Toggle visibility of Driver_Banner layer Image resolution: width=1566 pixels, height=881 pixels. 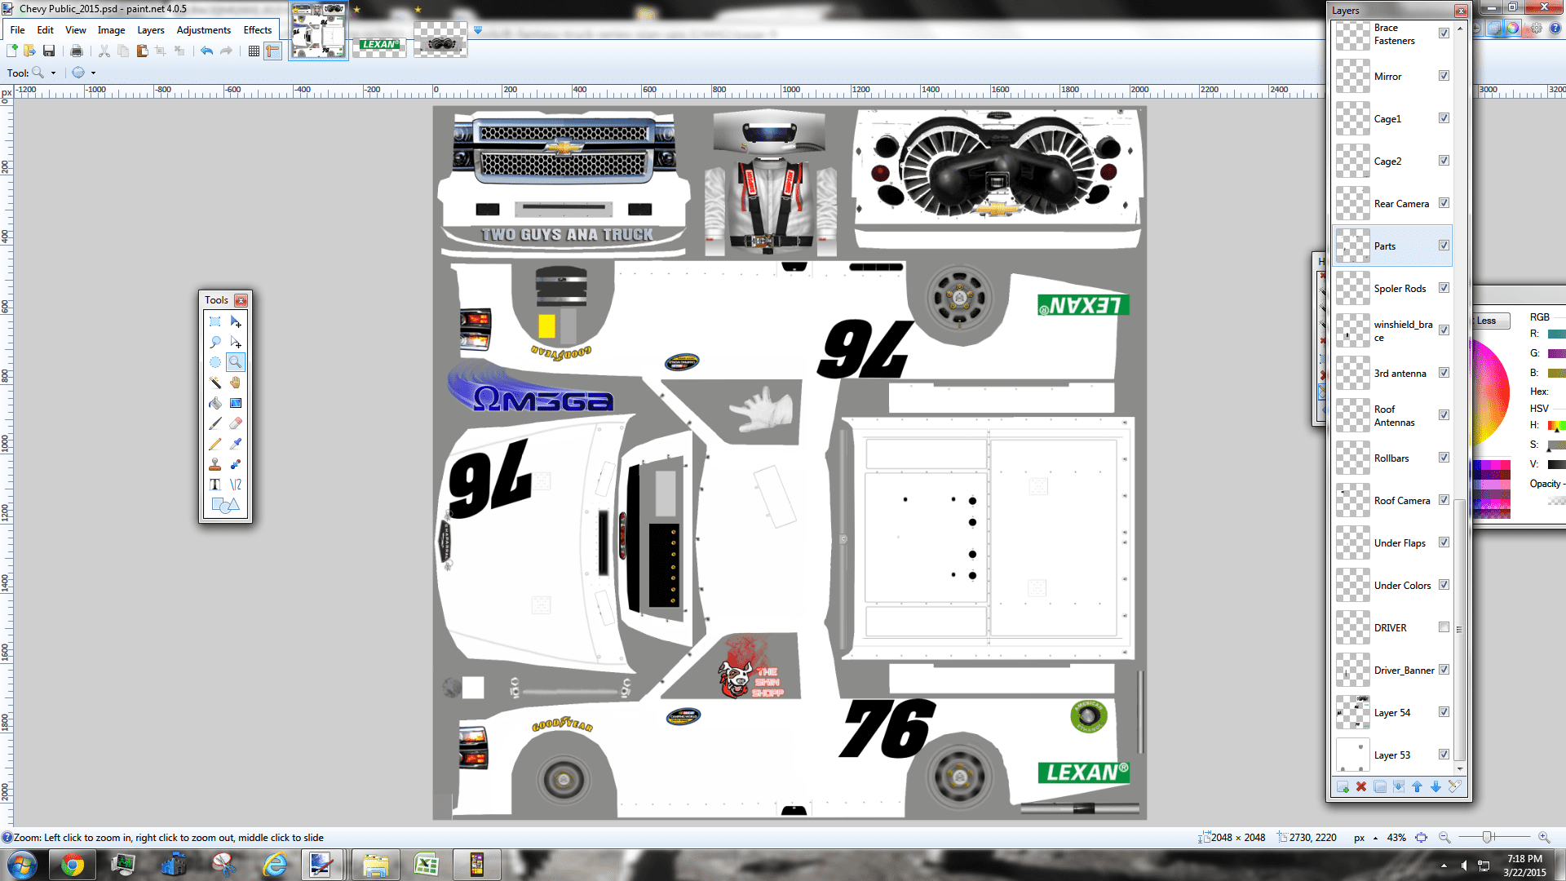[1444, 670]
